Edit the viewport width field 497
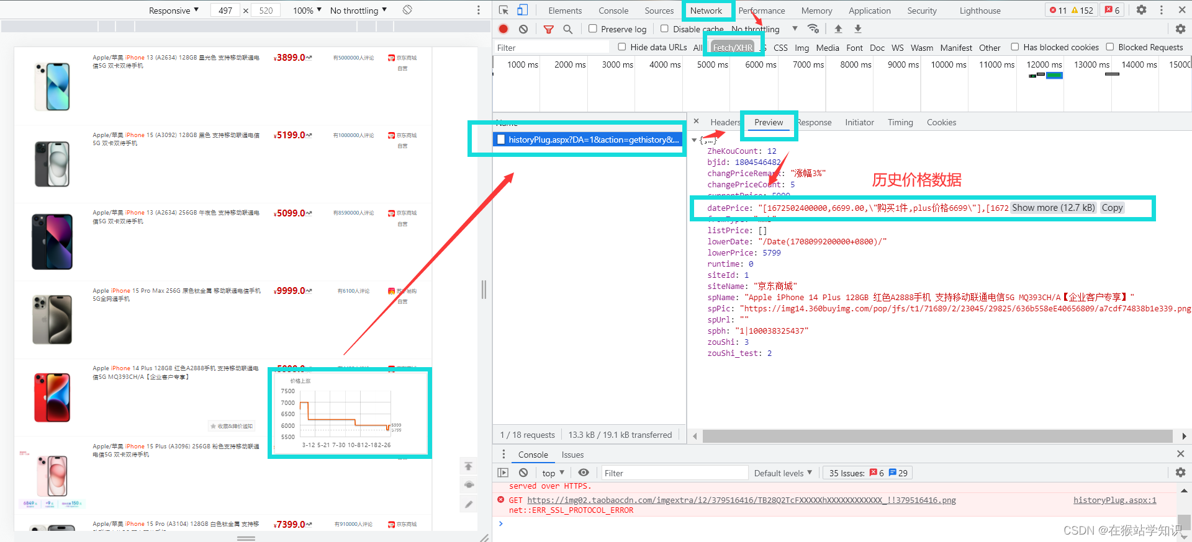This screenshot has height=542, width=1192. point(225,11)
